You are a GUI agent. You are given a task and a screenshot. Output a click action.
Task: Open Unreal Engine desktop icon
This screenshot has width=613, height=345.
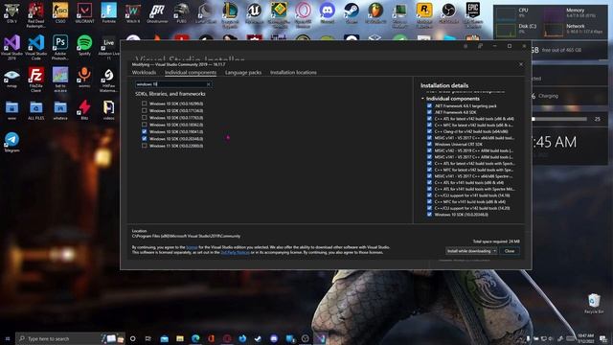(x=254, y=12)
